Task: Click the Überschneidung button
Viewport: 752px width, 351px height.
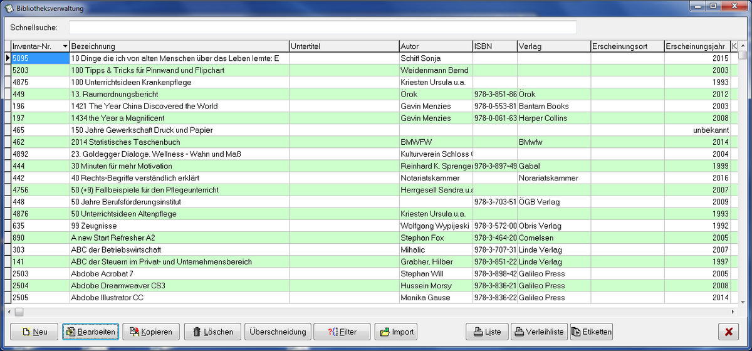Action: tap(278, 332)
